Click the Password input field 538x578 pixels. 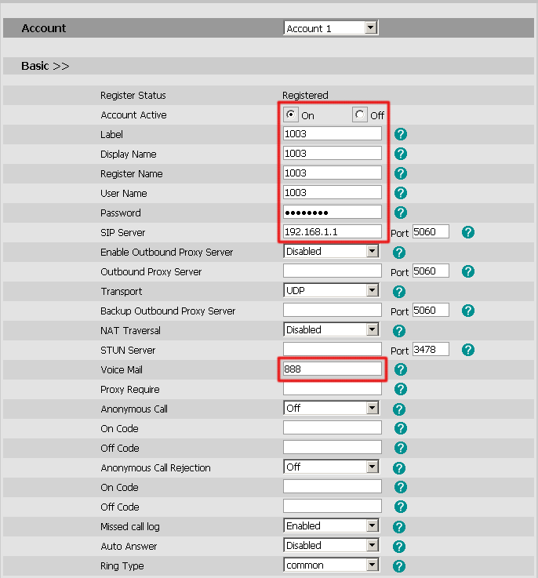point(333,212)
